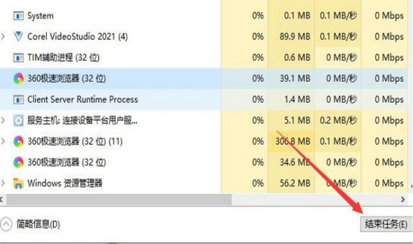The height and width of the screenshot is (244, 413).
Task: Click the highlighted 360极速浏览器 icon
Action: coord(19,79)
